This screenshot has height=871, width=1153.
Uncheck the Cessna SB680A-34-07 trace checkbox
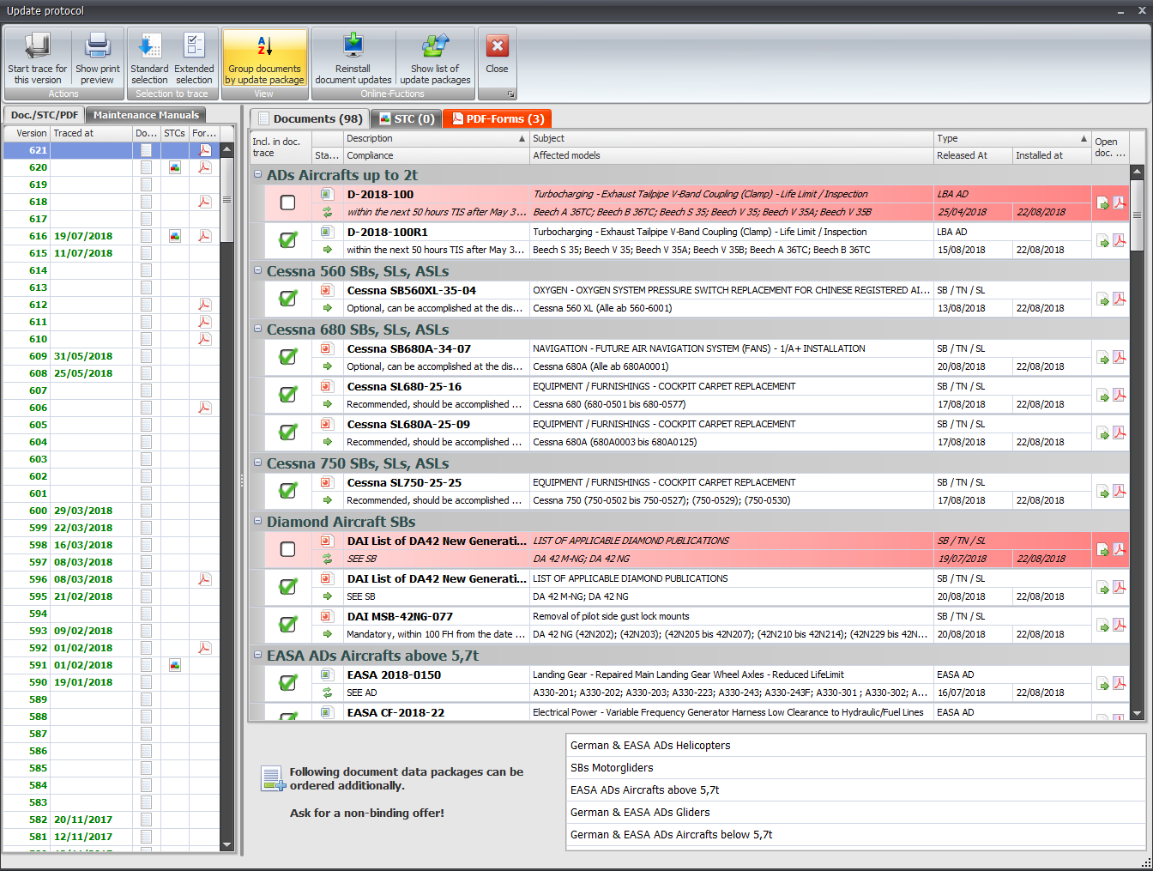click(288, 357)
